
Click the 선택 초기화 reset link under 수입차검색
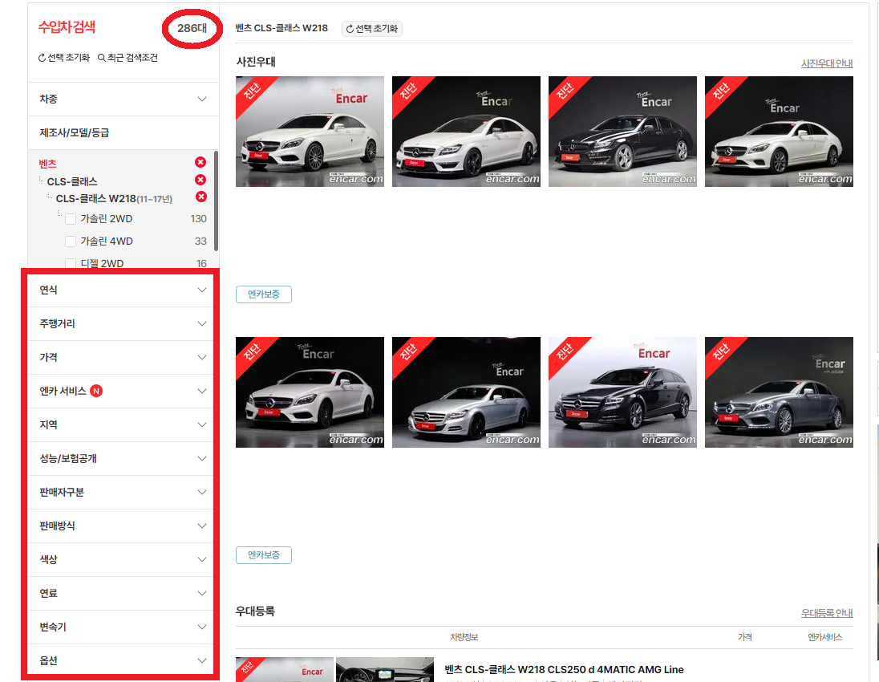pyautogui.click(x=64, y=58)
